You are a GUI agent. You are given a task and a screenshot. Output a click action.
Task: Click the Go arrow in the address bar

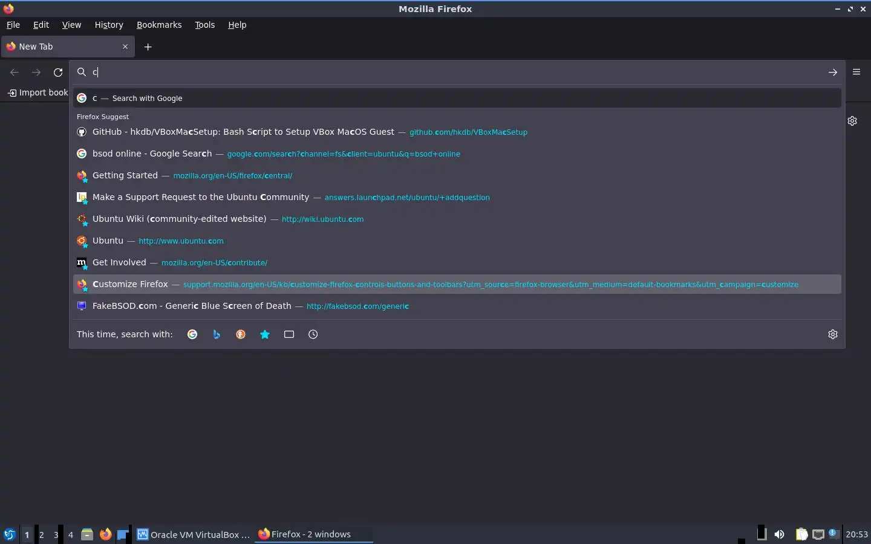833,72
